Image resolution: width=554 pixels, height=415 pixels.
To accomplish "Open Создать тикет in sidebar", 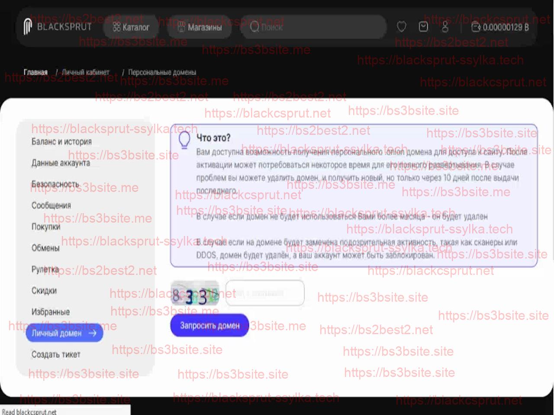I will (x=56, y=354).
